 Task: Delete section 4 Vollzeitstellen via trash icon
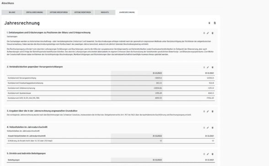(212, 128)
